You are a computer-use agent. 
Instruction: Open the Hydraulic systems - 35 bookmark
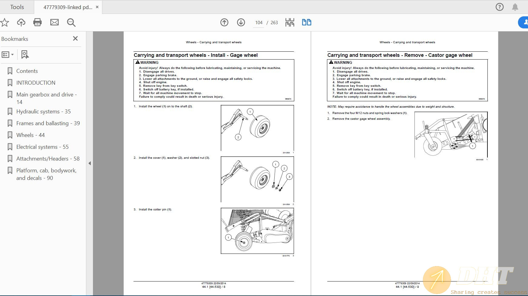(43, 112)
